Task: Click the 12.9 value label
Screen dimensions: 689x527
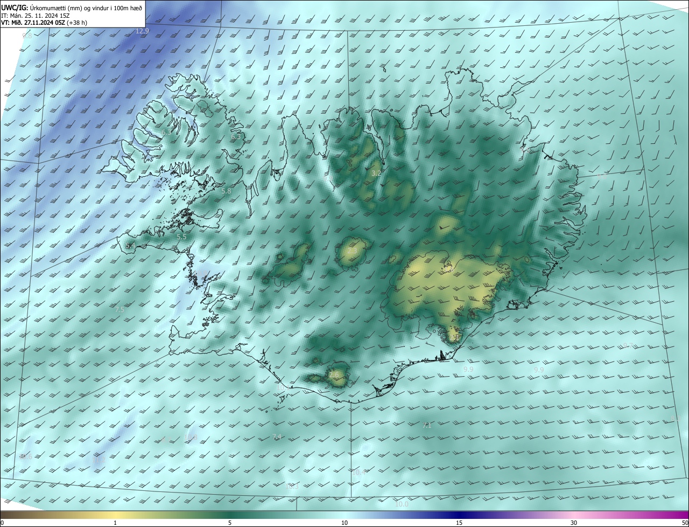Action: [142, 31]
